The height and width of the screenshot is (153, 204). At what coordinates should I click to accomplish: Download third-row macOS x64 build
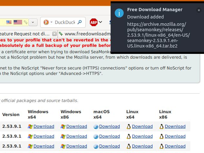click(x=109, y=146)
